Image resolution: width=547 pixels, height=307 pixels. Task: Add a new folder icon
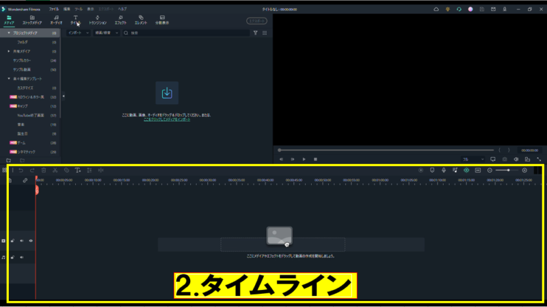click(x=9, y=161)
